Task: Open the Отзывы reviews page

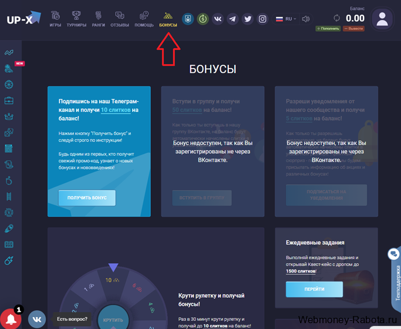Action: (120, 19)
